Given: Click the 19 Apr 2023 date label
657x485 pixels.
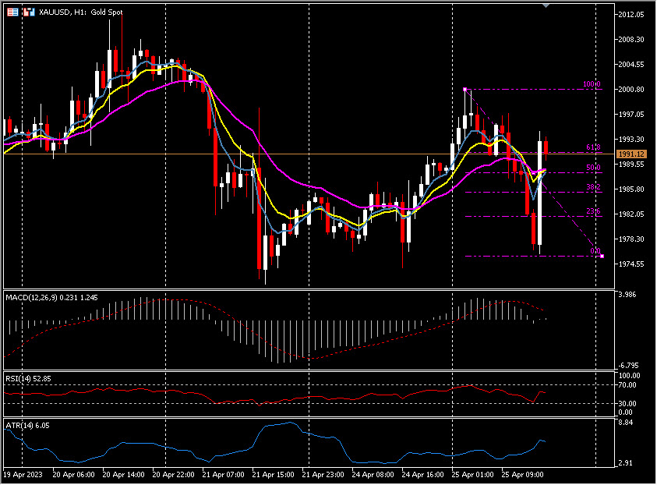Looking at the screenshot, I should click(x=23, y=473).
